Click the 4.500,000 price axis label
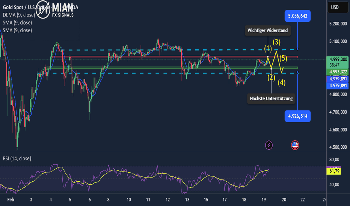 pyautogui.click(x=338, y=147)
